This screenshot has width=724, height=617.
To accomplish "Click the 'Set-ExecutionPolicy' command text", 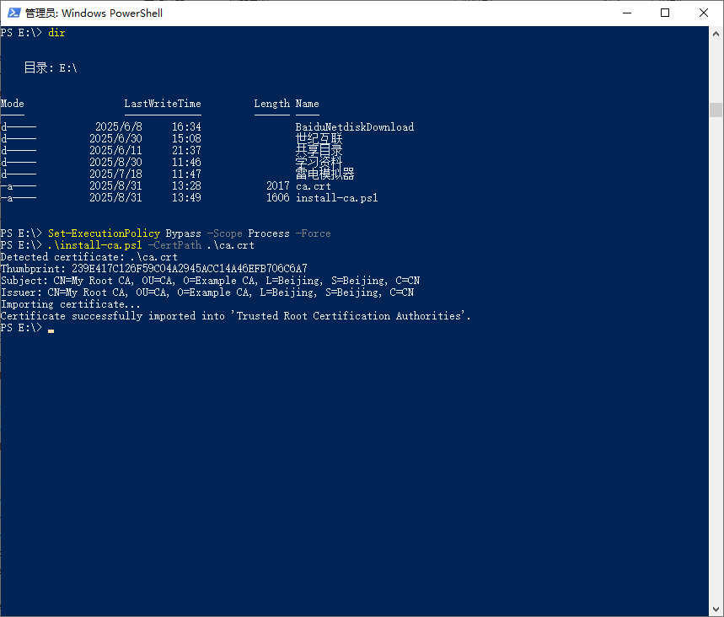I will [104, 233].
